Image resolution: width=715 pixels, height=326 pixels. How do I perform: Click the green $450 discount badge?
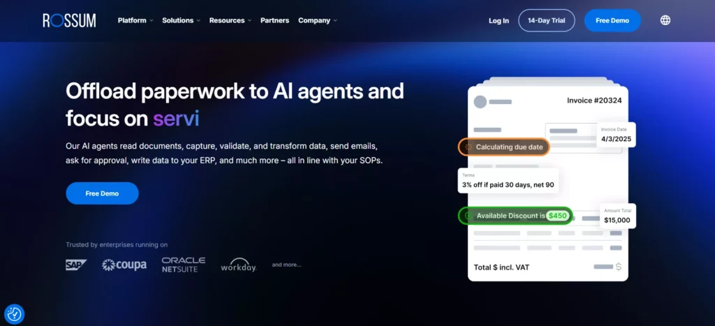coord(557,216)
